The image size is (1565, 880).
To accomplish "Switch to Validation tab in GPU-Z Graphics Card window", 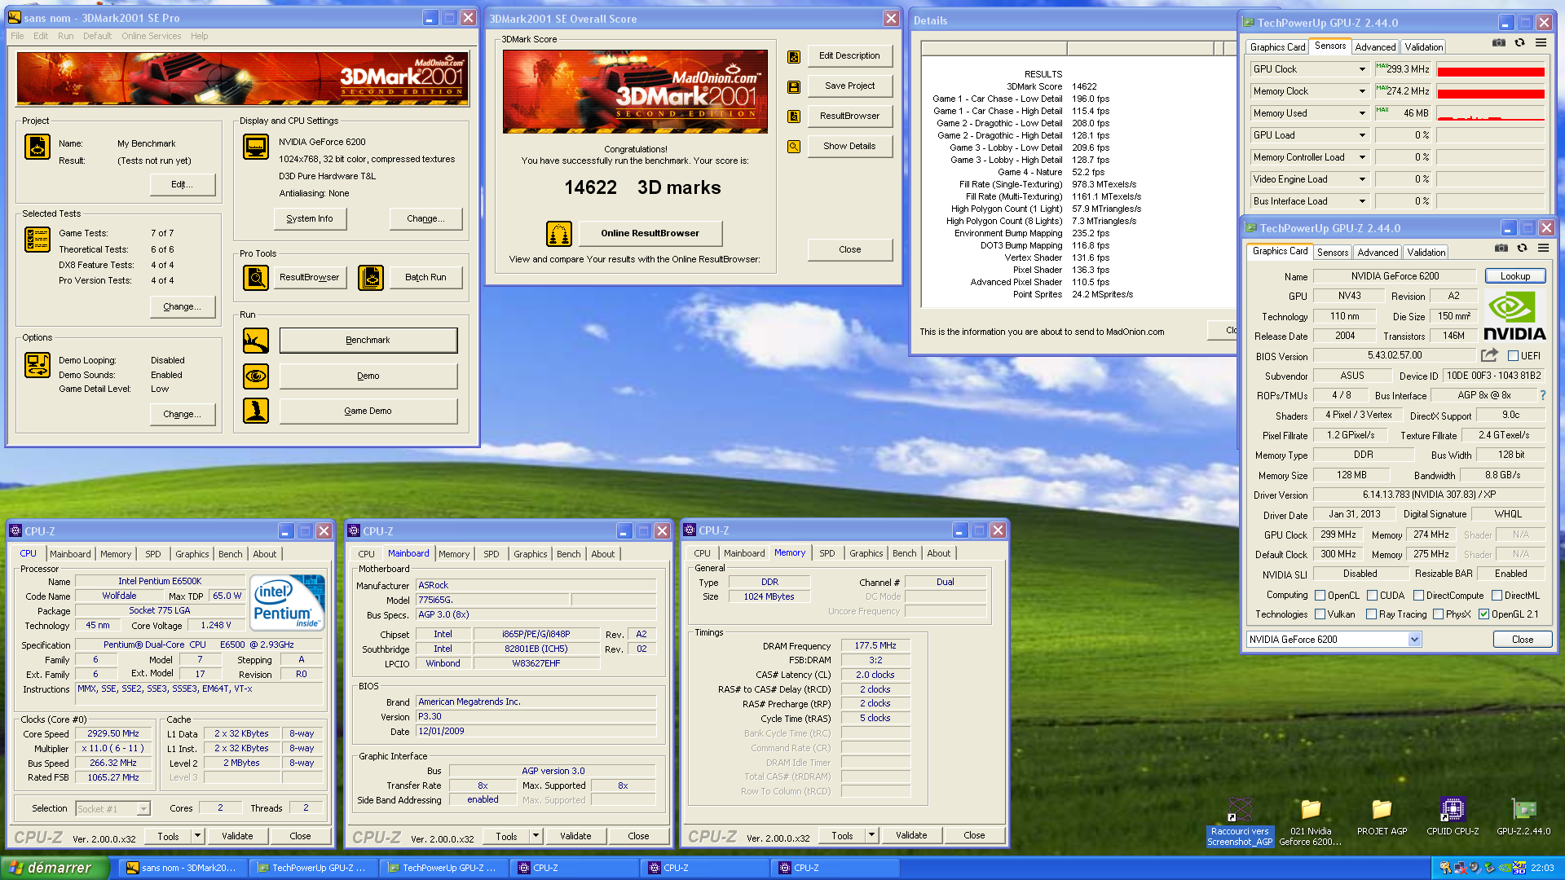I will click(1426, 253).
